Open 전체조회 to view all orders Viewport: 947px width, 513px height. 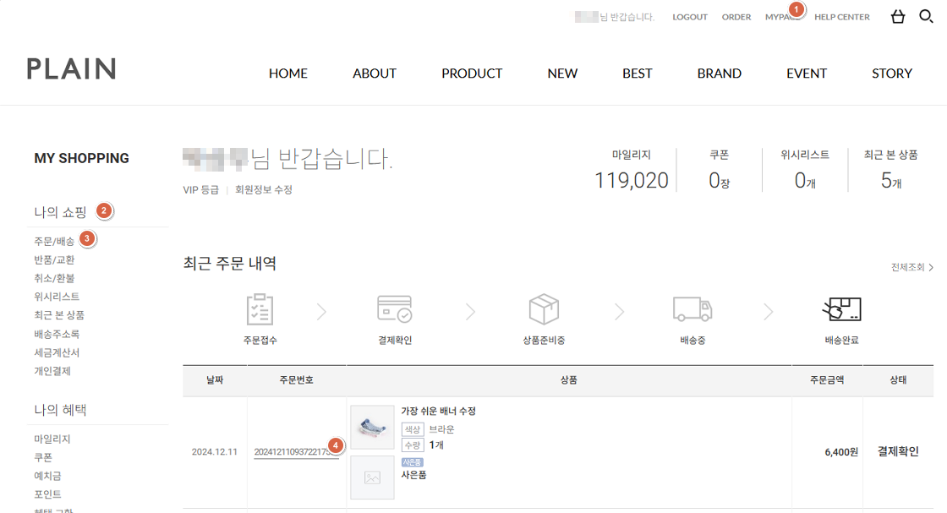point(912,267)
